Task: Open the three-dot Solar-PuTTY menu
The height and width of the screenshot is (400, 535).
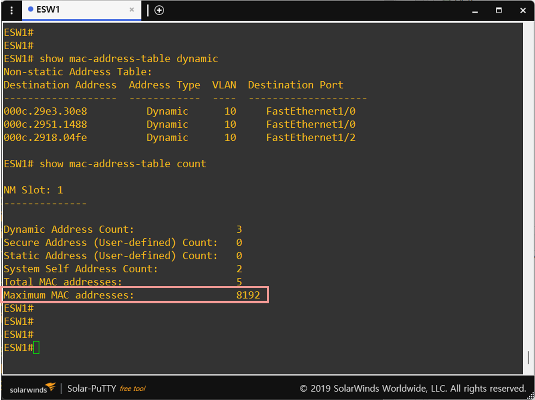Action: click(12, 10)
